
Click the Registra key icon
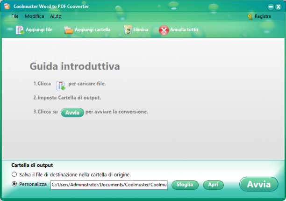(x=250, y=17)
